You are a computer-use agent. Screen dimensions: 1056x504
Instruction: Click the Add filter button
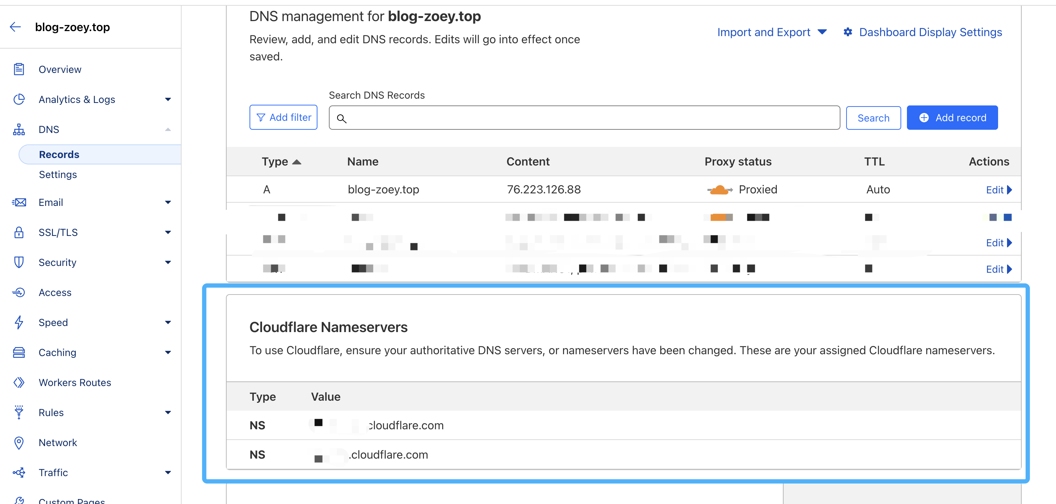tap(283, 118)
